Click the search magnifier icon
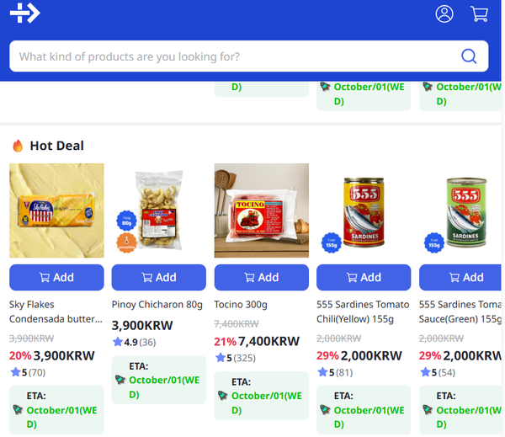The image size is (505, 437). pos(469,56)
